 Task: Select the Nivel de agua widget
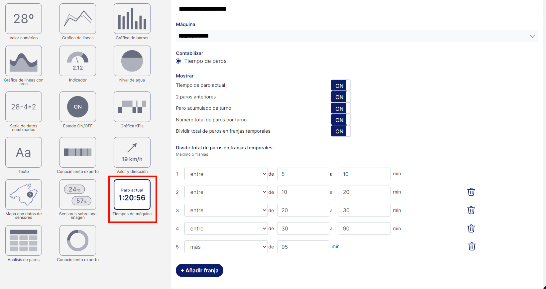132,61
